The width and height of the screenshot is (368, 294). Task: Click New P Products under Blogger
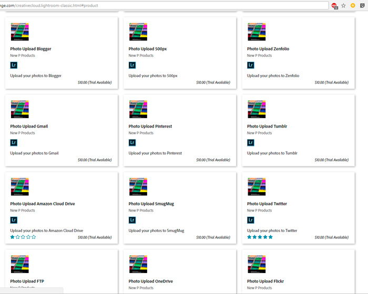point(23,55)
